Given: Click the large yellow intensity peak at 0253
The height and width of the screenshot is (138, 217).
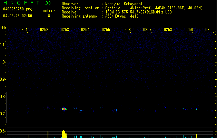Looking at the screenshot, I should click(x=64, y=134).
